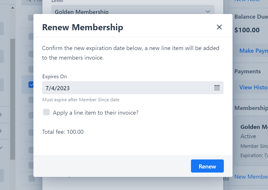Expand the lower chevron in the left sidebar
This screenshot has width=268, height=190.
click(x=1, y=131)
